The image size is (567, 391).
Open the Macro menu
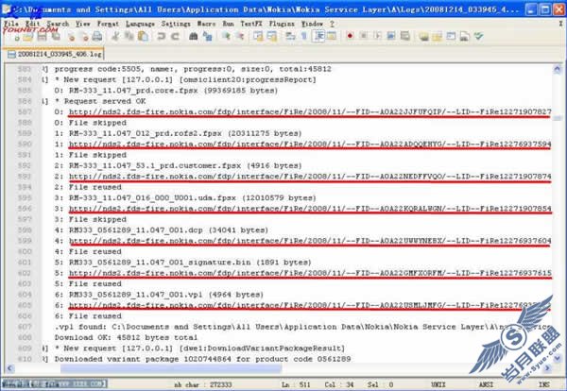[x=206, y=24]
